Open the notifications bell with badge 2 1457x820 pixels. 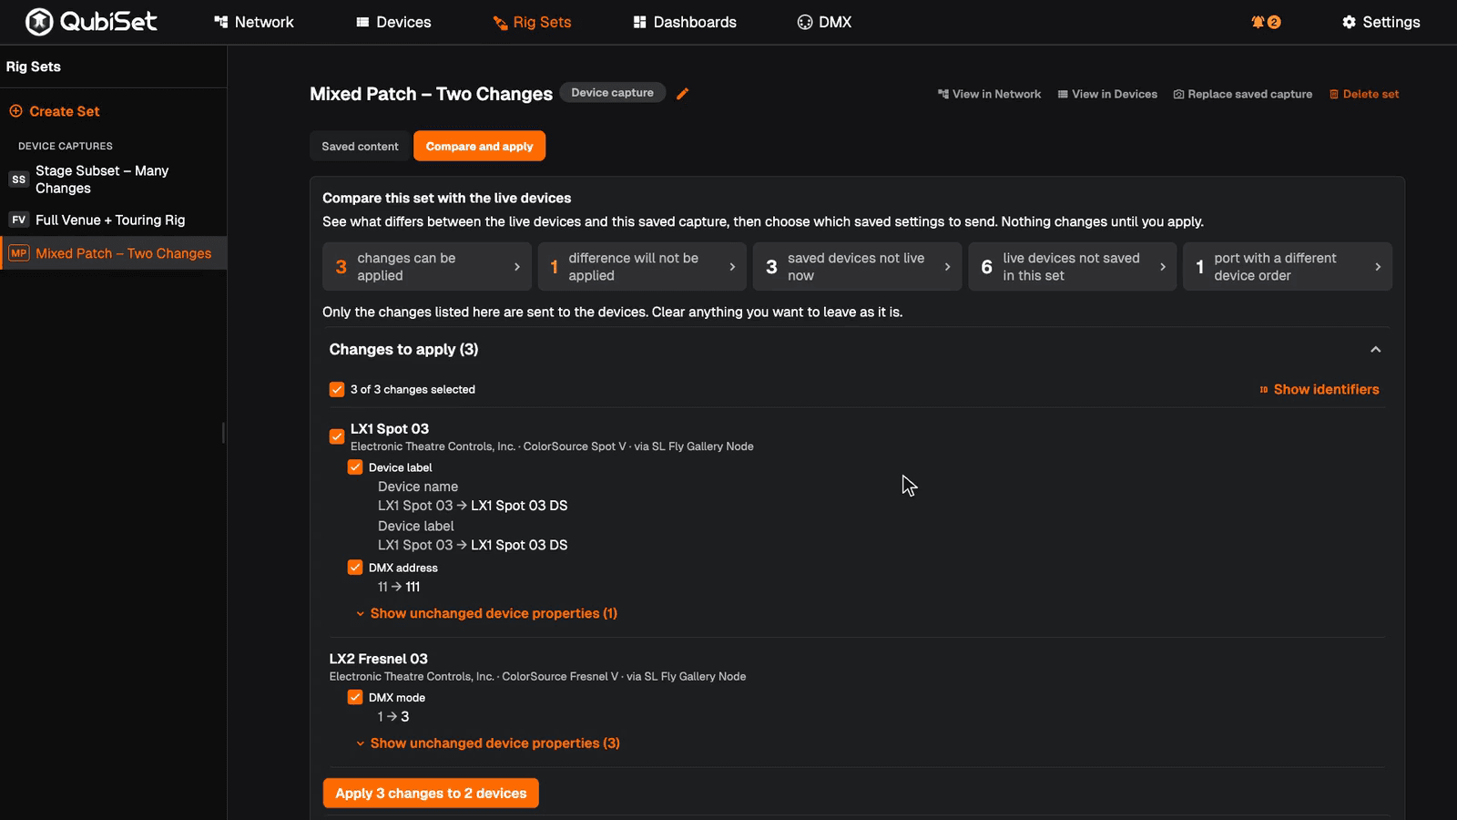tap(1266, 22)
